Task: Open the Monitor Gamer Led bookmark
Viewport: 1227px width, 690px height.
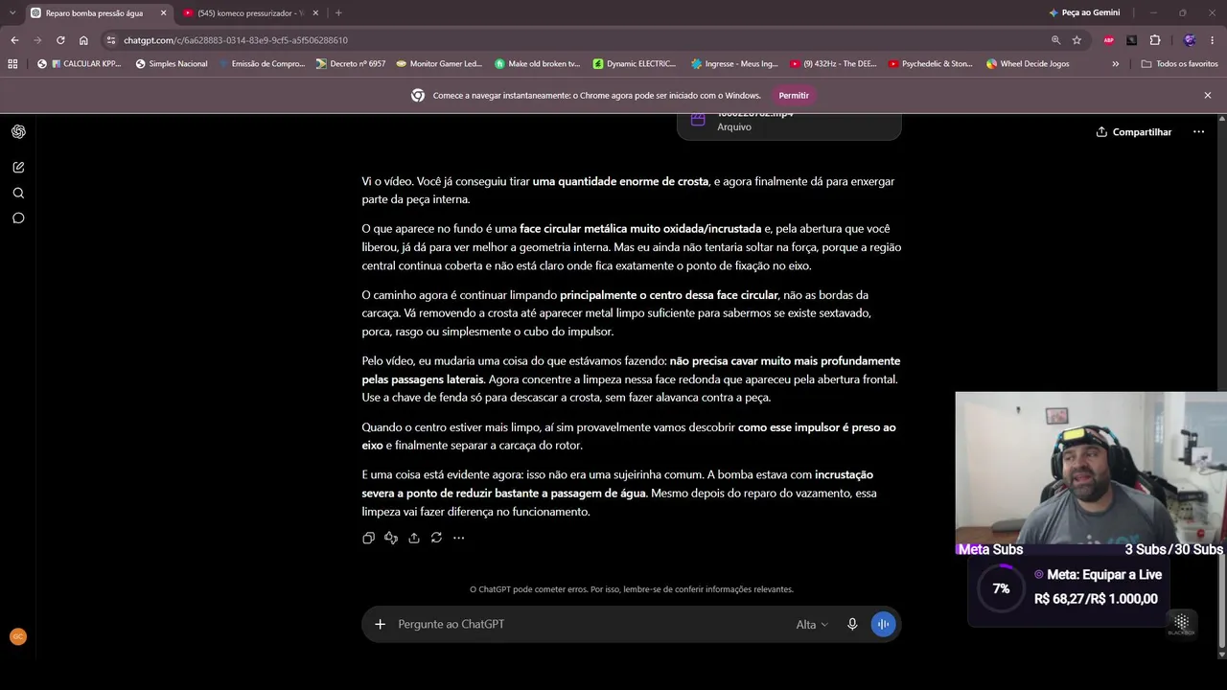Action: (438, 64)
